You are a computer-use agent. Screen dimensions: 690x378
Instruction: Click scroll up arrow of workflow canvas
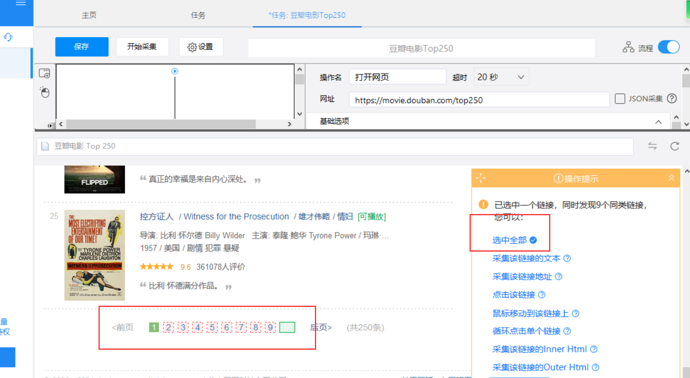pos(300,69)
